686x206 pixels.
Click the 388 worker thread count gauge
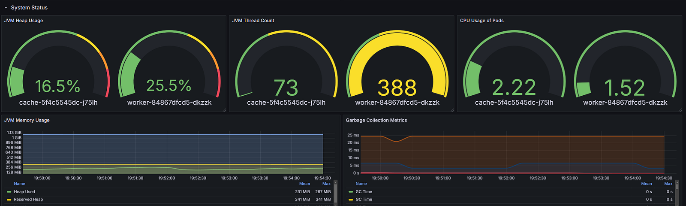pos(397,69)
